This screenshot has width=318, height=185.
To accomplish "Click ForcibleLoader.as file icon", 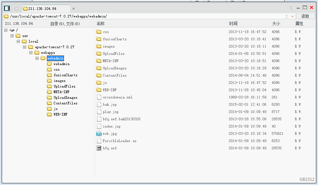I will pos(99,141).
